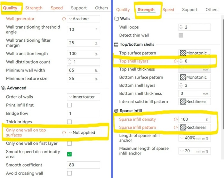Click the Top/bottom shells section icon
Image resolution: width=224 pixels, height=178 pixels.
coord(116,45)
